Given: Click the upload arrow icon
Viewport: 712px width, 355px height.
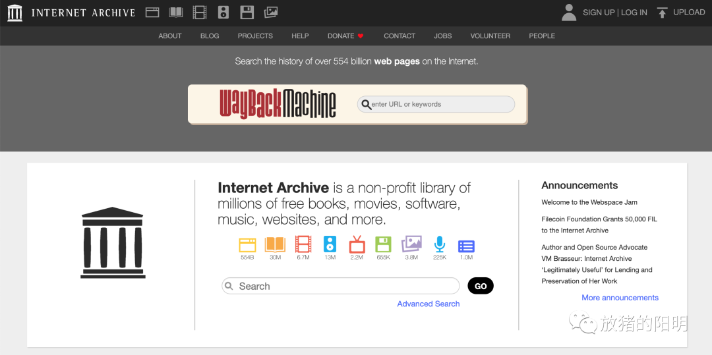Looking at the screenshot, I should (662, 13).
